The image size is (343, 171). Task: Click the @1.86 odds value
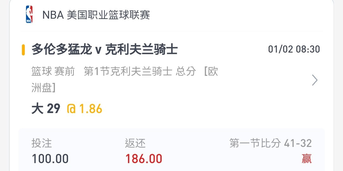84,109
